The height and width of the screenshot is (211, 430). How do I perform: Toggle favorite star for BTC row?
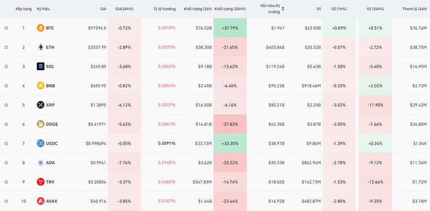(6, 28)
